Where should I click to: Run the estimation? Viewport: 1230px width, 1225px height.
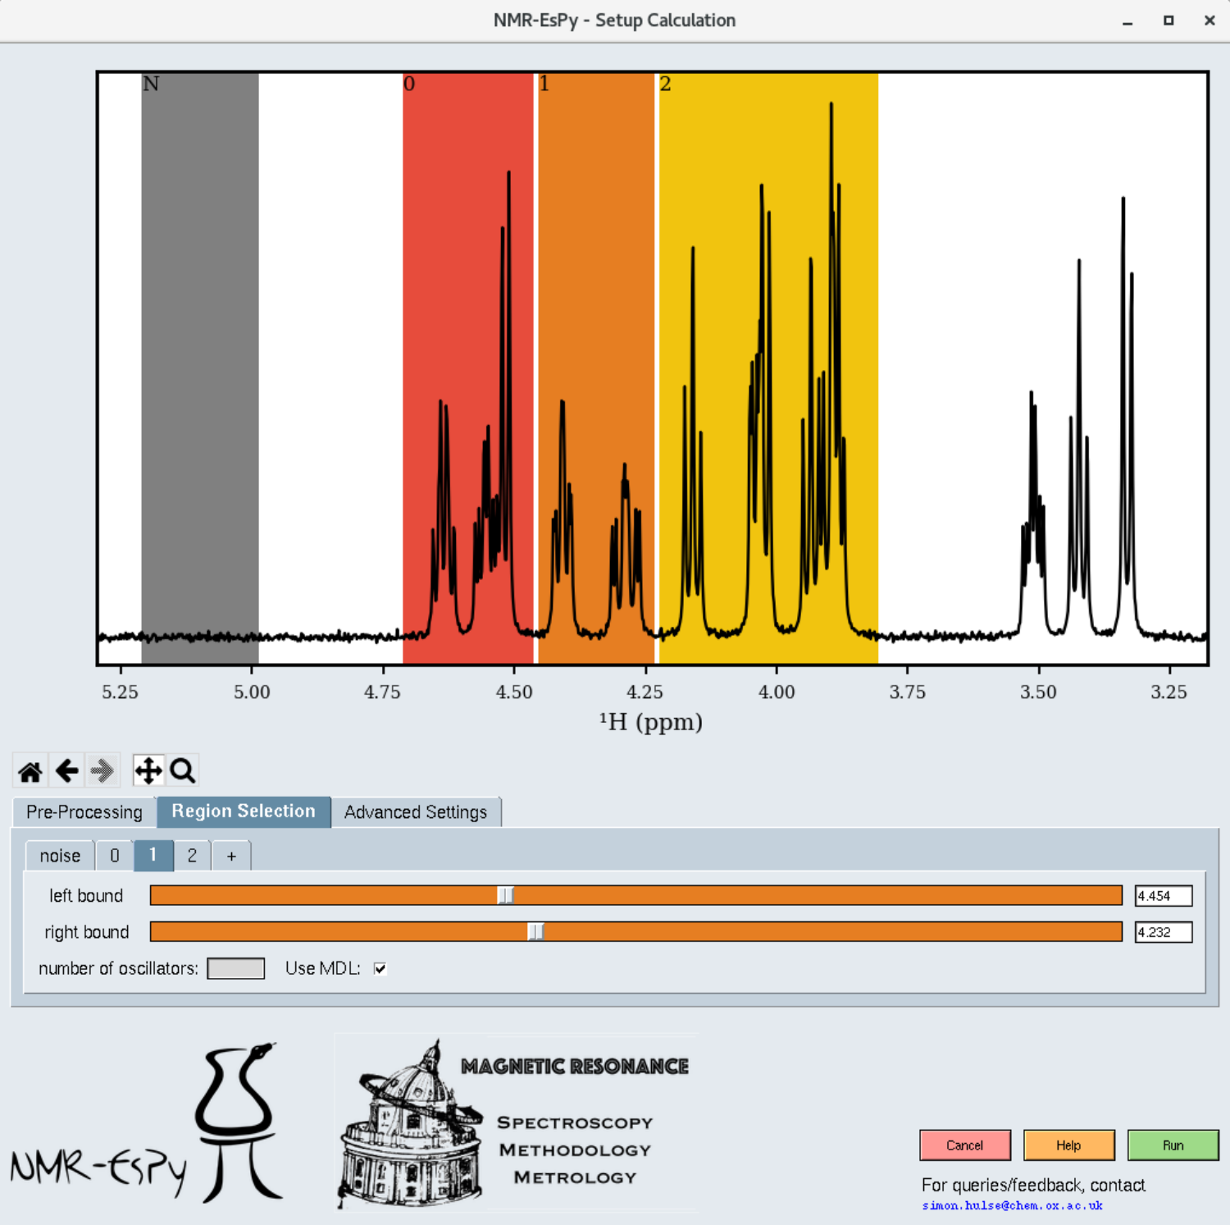point(1173,1145)
